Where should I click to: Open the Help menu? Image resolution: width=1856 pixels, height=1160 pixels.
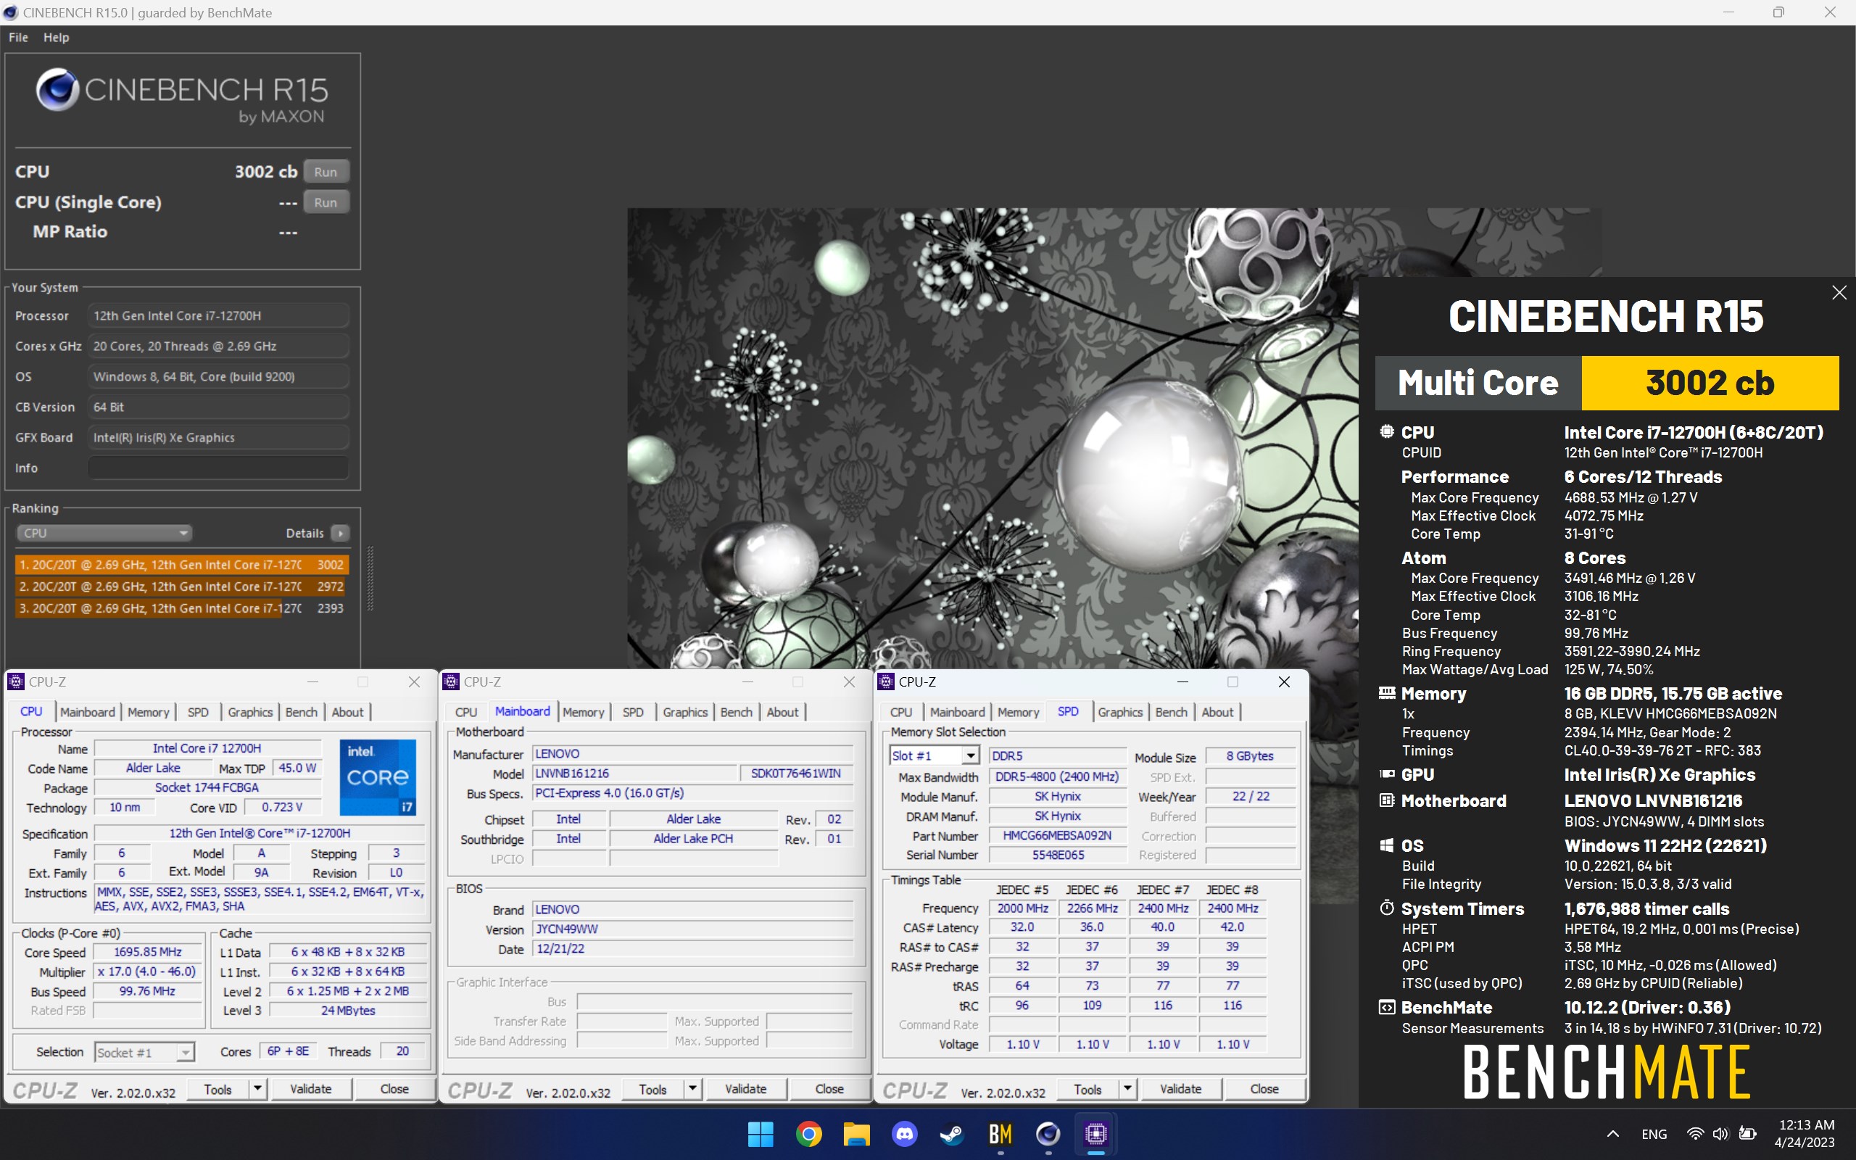pos(56,37)
